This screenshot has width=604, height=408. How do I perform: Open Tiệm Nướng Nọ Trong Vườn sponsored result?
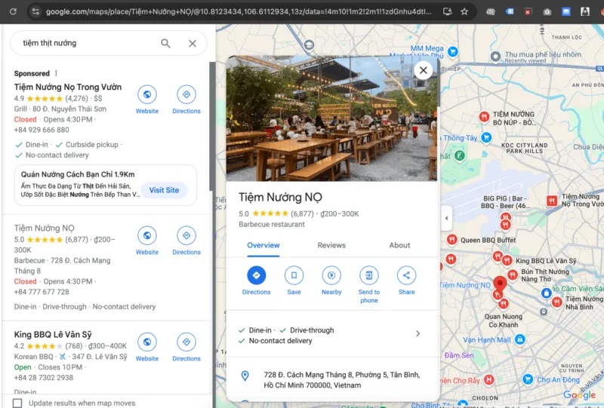[68, 87]
